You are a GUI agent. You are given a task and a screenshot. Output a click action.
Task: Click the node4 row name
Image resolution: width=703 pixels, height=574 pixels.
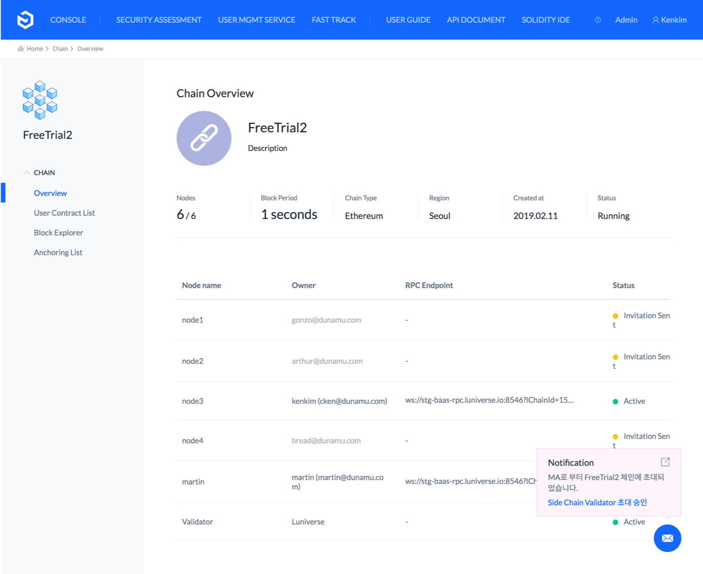click(192, 441)
